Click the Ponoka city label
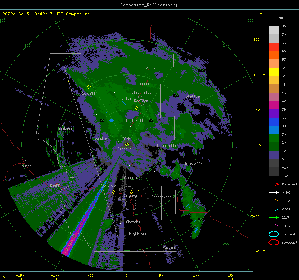This screenshot has width=299, height=280. pos(151,69)
